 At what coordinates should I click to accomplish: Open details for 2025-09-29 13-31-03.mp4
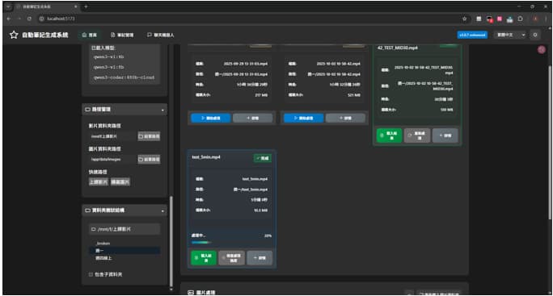252,118
